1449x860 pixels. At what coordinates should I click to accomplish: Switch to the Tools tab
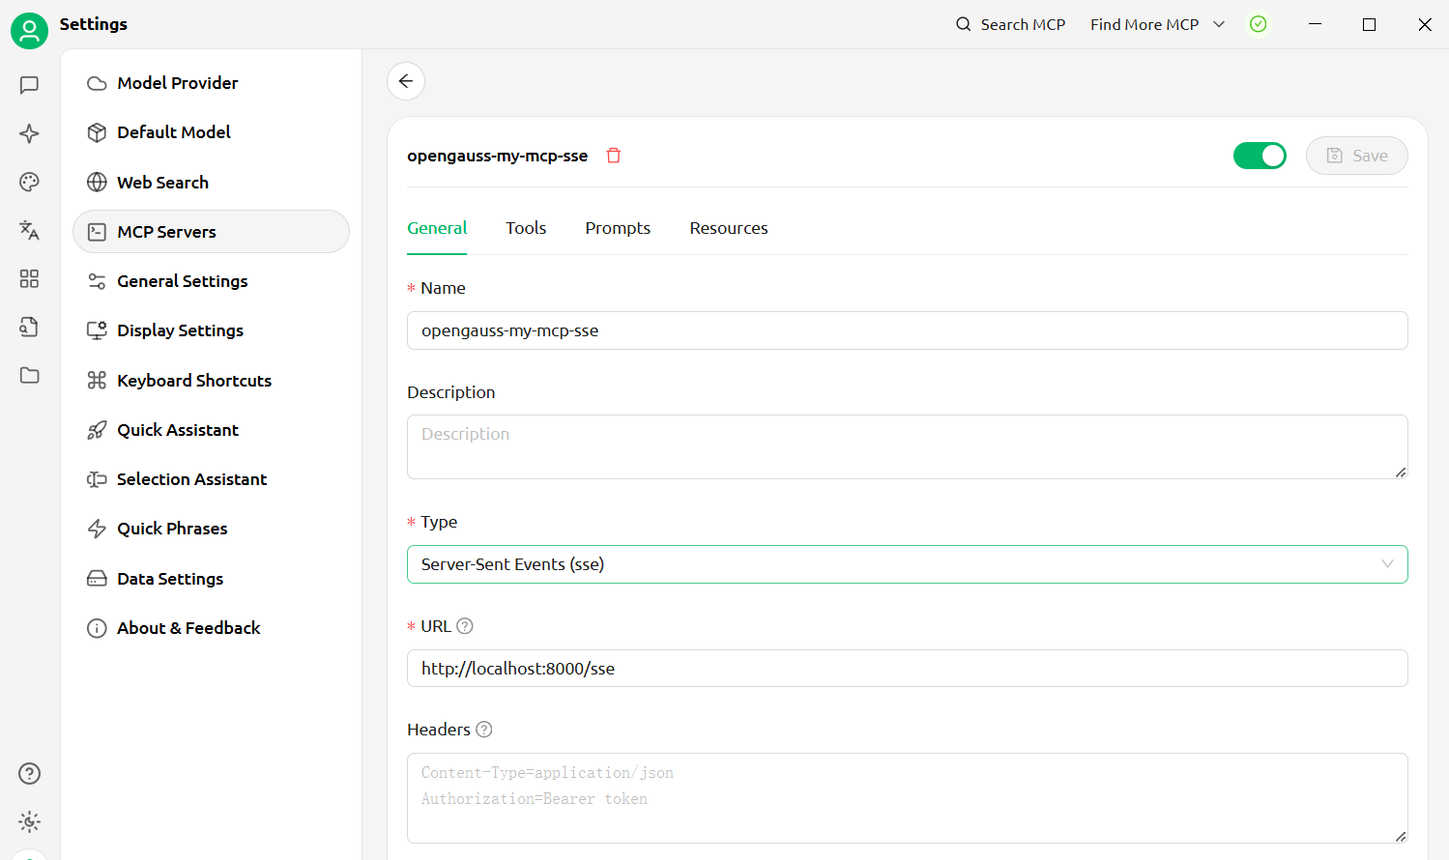pyautogui.click(x=526, y=228)
